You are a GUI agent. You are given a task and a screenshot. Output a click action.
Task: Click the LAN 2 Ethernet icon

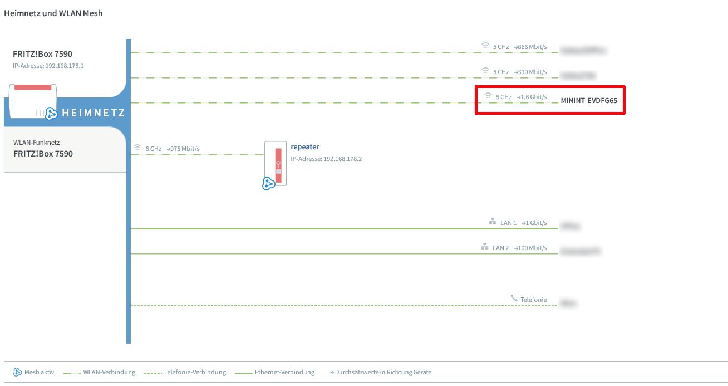[x=485, y=247]
